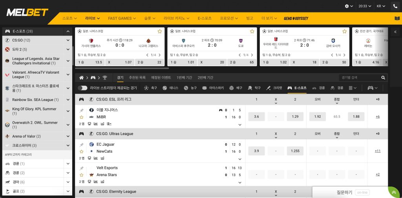Switch to 예정된 이벤트 tab

pos(161,77)
